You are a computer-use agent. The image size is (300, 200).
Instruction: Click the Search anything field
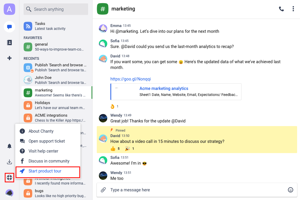click(56, 9)
